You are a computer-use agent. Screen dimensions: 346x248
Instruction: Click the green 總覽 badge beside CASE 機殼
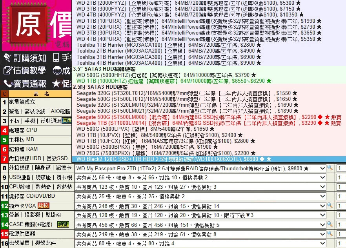pos(63,224)
